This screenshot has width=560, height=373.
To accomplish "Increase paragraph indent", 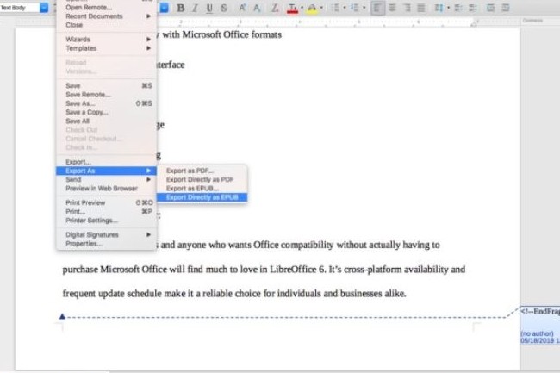I will 491,8.
